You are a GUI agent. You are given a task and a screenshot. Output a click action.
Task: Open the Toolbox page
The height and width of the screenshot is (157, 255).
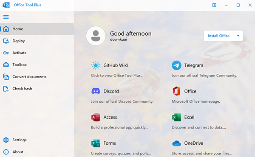click(37, 64)
